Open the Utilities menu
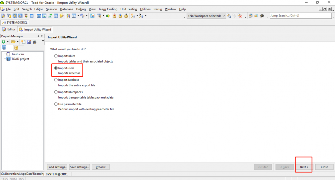 click(x=145, y=9)
